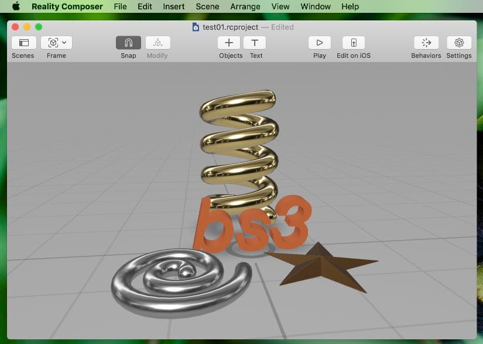Select the brown star object
Screen dimensions: 483x344
[x=322, y=267]
